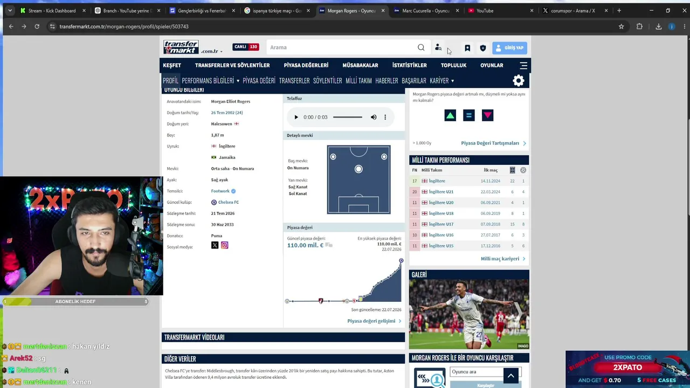Open the player's X social media icon
The width and height of the screenshot is (690, 388).
(215, 245)
